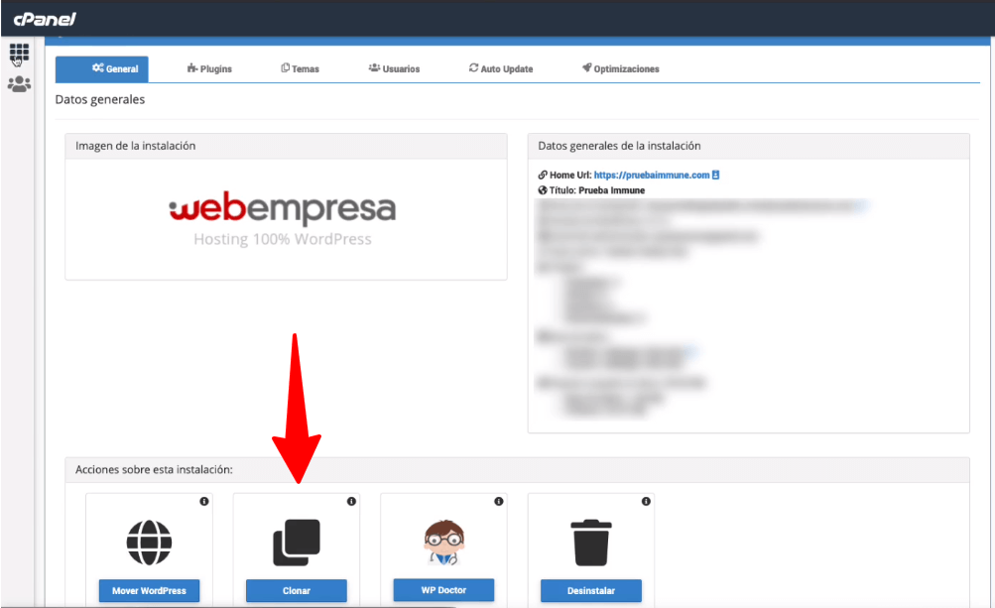Open the apps grid icon in sidebar

19,53
